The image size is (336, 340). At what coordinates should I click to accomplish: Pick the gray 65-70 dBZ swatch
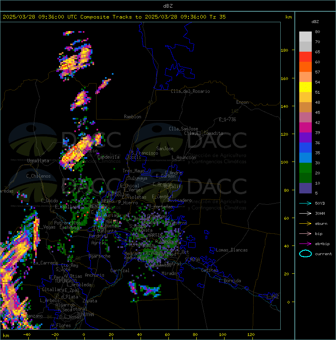tap(305, 46)
